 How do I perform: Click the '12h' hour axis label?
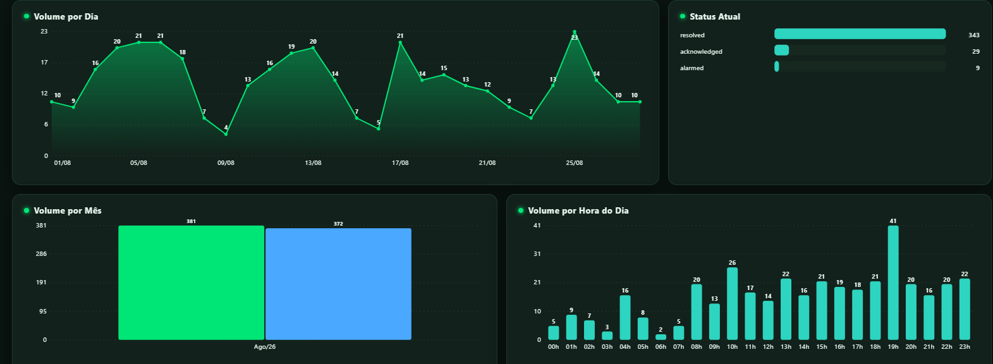pyautogui.click(x=768, y=347)
